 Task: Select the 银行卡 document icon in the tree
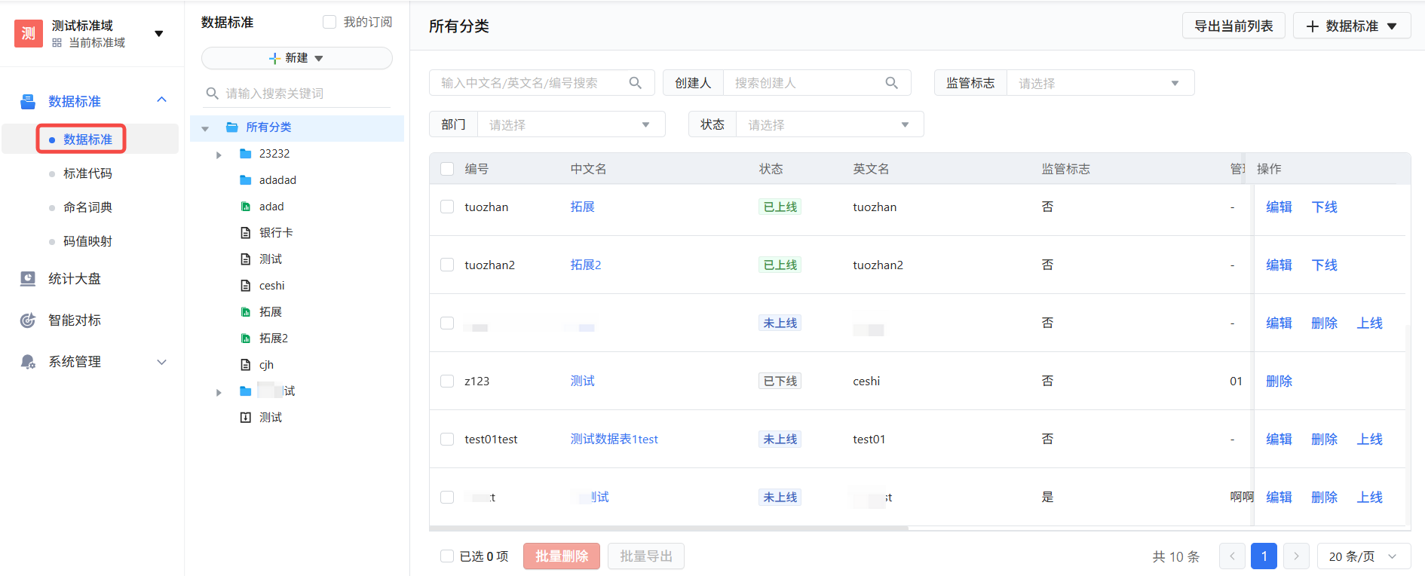click(245, 233)
